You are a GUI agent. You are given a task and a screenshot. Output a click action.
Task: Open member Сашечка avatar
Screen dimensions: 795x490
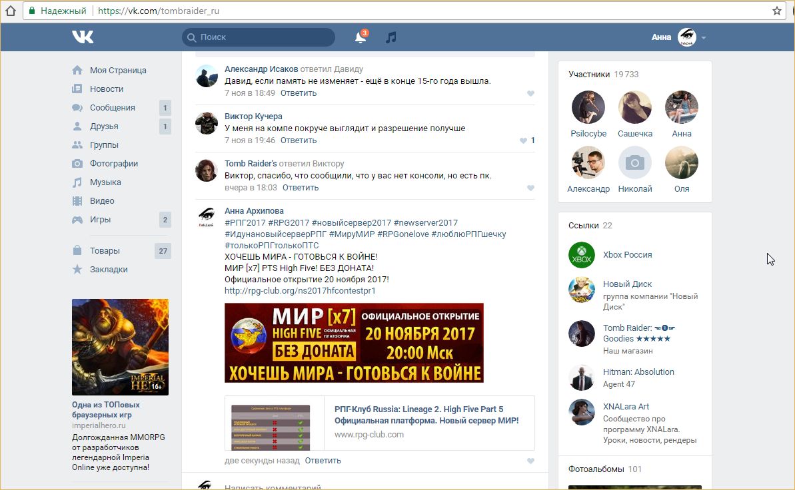(635, 107)
